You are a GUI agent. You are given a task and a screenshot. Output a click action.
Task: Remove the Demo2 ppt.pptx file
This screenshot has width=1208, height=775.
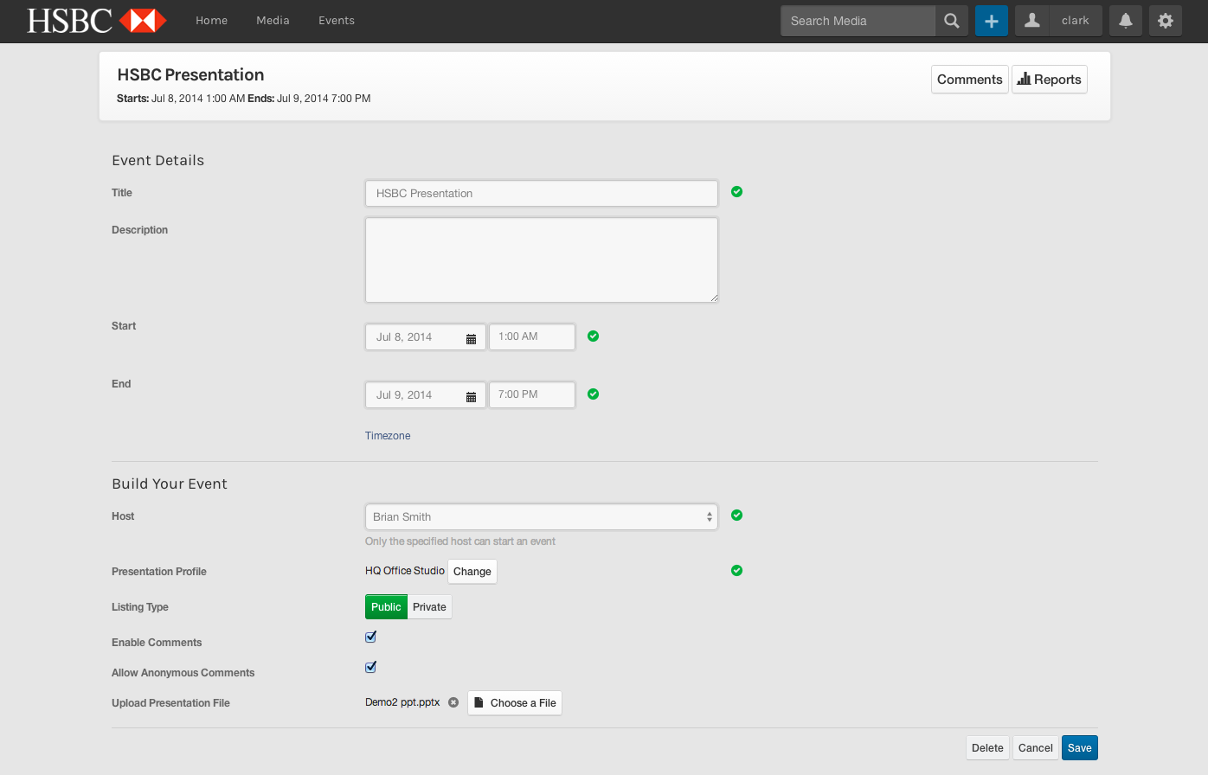[453, 702]
